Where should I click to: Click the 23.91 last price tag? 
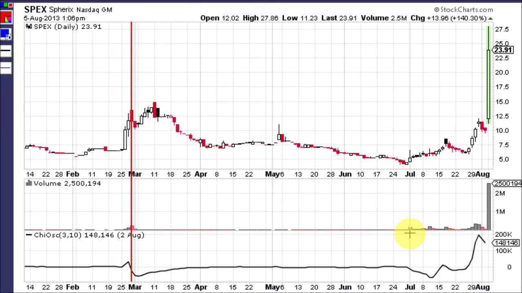502,50
